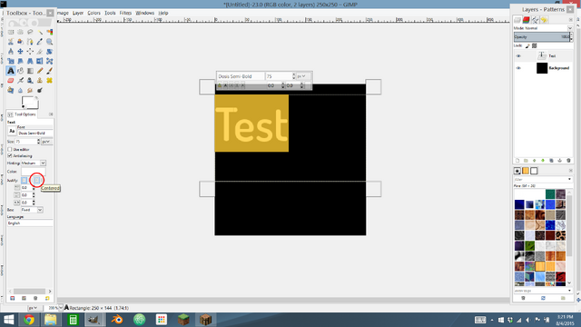Open the Colors menu
Screen dimensions: 581x327
94,13
